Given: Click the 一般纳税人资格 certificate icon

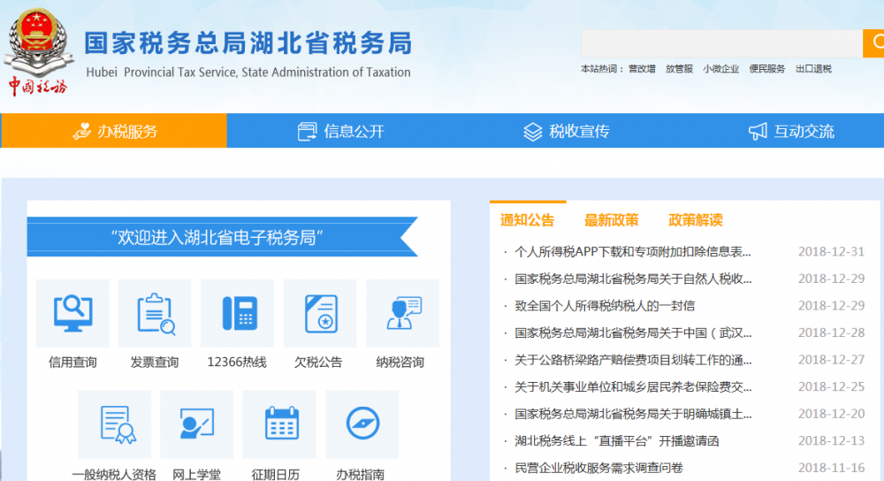Looking at the screenshot, I should [x=114, y=424].
